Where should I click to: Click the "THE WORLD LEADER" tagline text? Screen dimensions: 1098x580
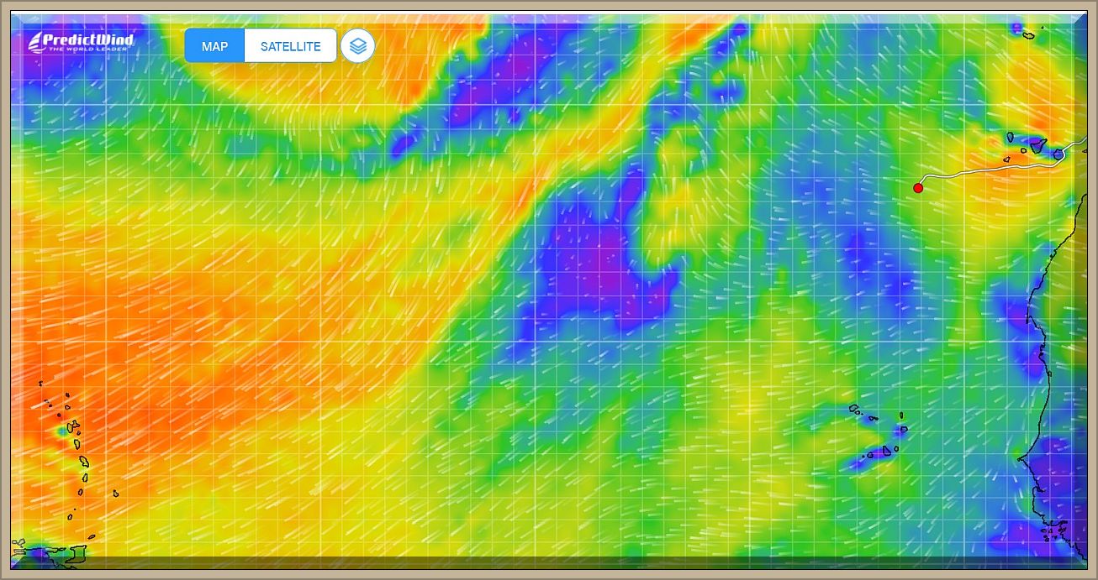87,50
